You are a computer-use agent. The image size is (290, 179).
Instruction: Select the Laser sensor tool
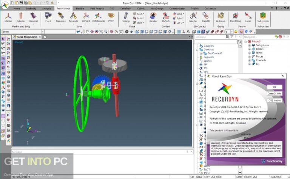248,18
